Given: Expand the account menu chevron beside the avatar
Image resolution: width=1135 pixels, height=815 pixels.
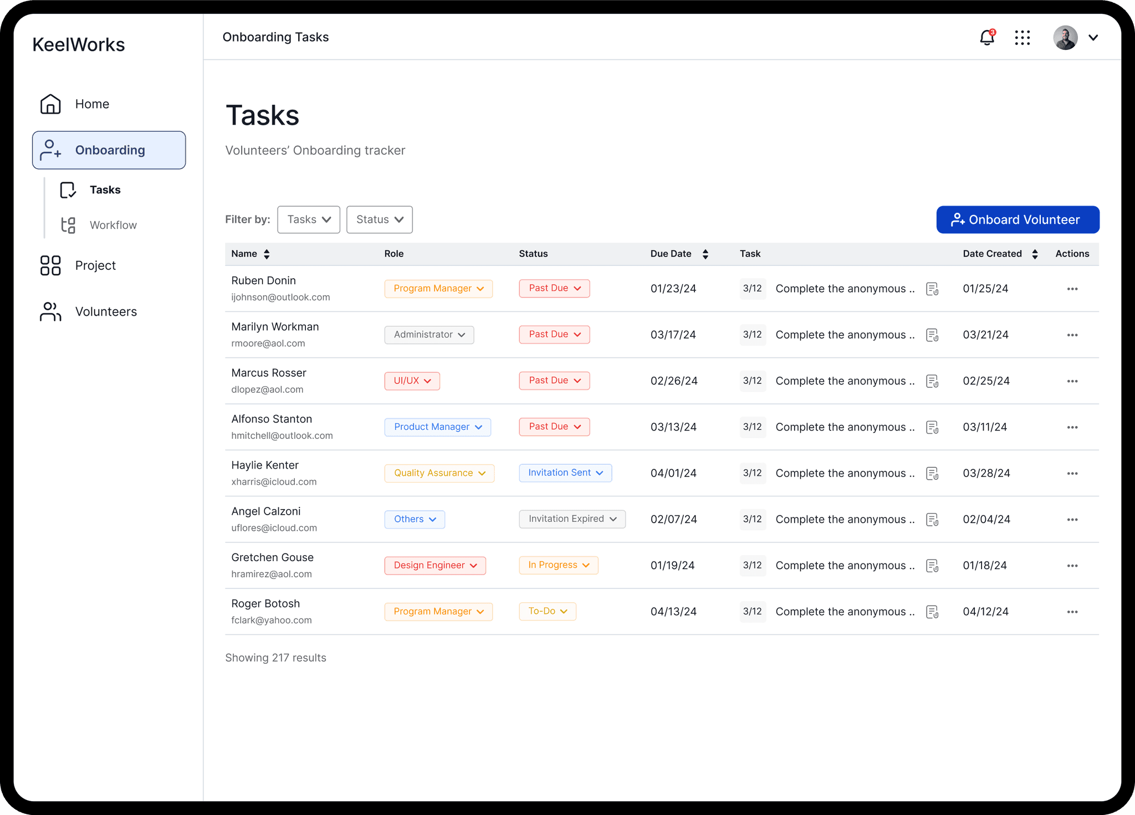Looking at the screenshot, I should click(x=1093, y=38).
